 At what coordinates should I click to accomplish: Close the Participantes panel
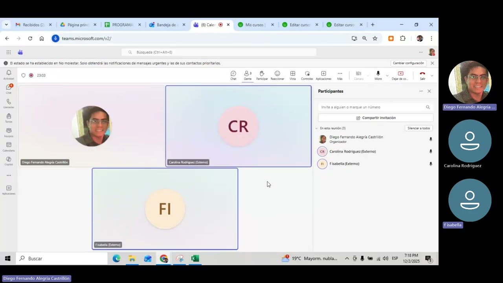point(429,91)
